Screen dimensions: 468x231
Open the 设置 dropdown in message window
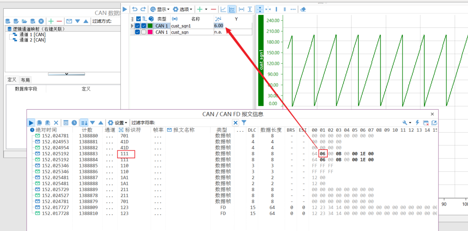(118, 123)
